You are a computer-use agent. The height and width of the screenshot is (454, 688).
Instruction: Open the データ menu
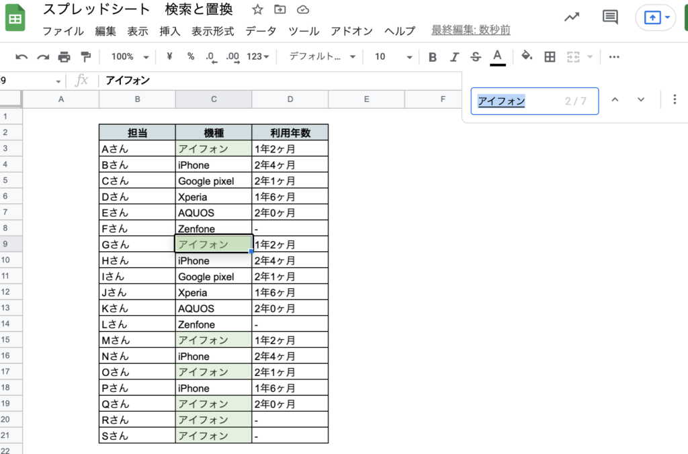[x=261, y=31]
